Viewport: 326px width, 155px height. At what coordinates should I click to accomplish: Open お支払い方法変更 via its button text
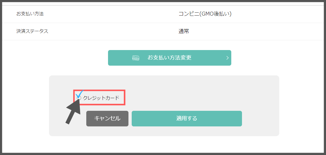[169, 58]
